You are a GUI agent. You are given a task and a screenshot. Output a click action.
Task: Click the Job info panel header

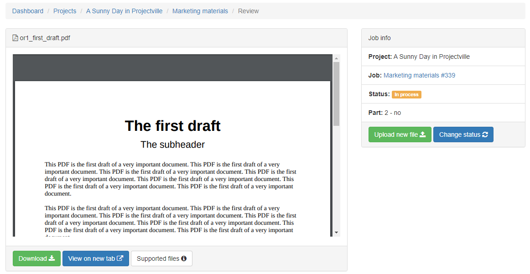443,38
